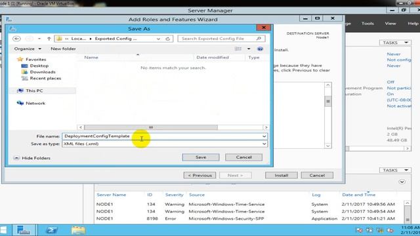Go up one folder level

49,39
